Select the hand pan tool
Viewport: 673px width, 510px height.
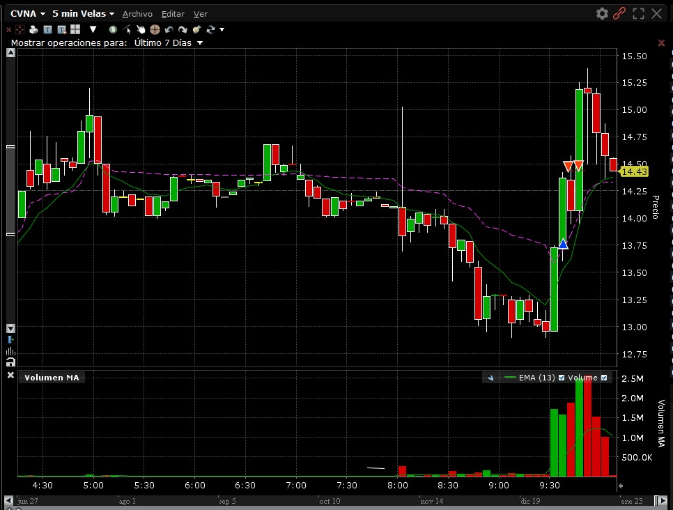point(141,29)
